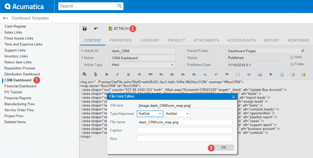Screen dimensions: 313x158
Task: Click the dashed rectangle box icon
Action: (238, 74)
